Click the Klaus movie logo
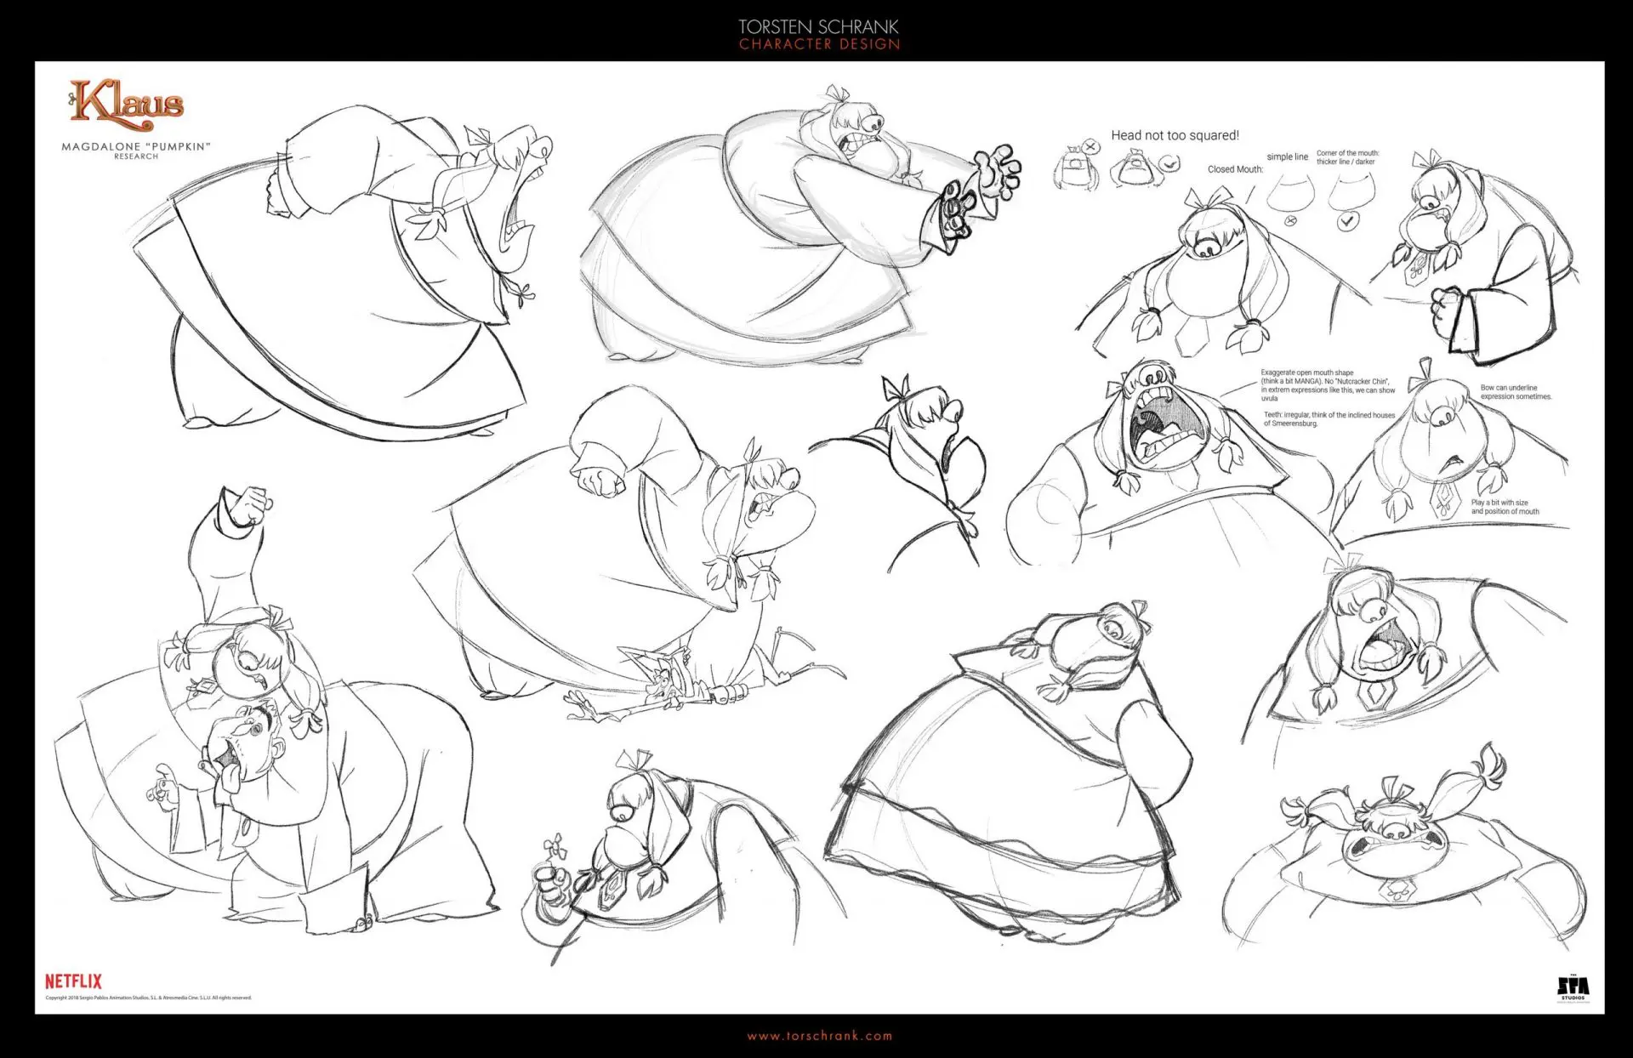Screen dimensions: 1633x1058 [x=127, y=104]
